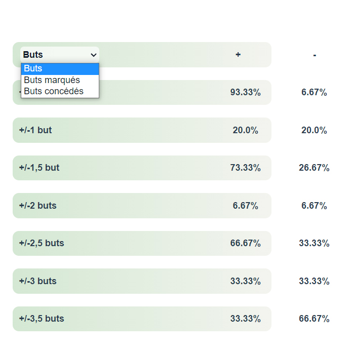Select the +/-2,5 buts row label
This screenshot has width=350, height=350.
point(42,243)
